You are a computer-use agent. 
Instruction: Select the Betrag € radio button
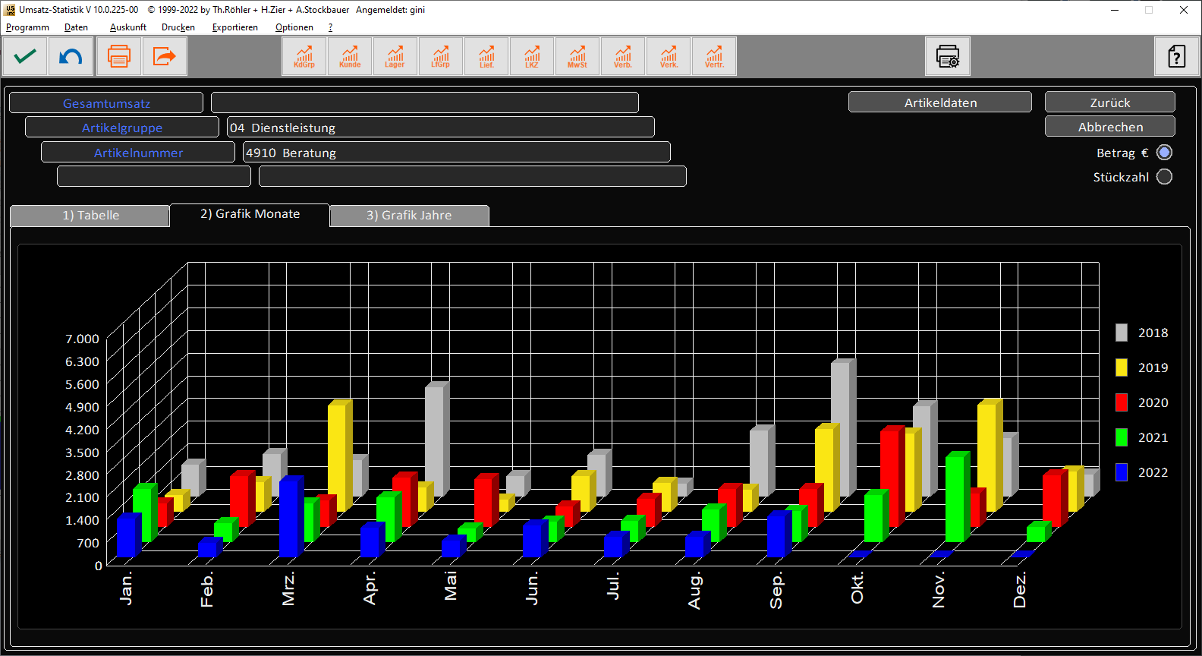click(1164, 153)
